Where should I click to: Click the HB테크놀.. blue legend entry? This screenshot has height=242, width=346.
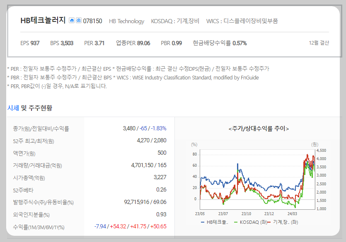click(215, 222)
